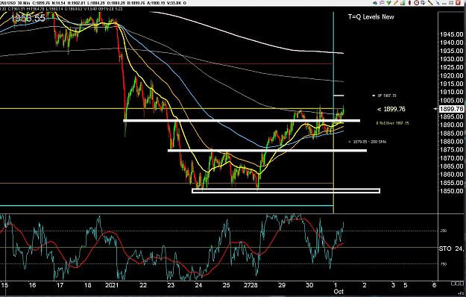The width and height of the screenshot is (466, 297).
Task: Click 1945.00 on the price axis
Action: (451, 34)
